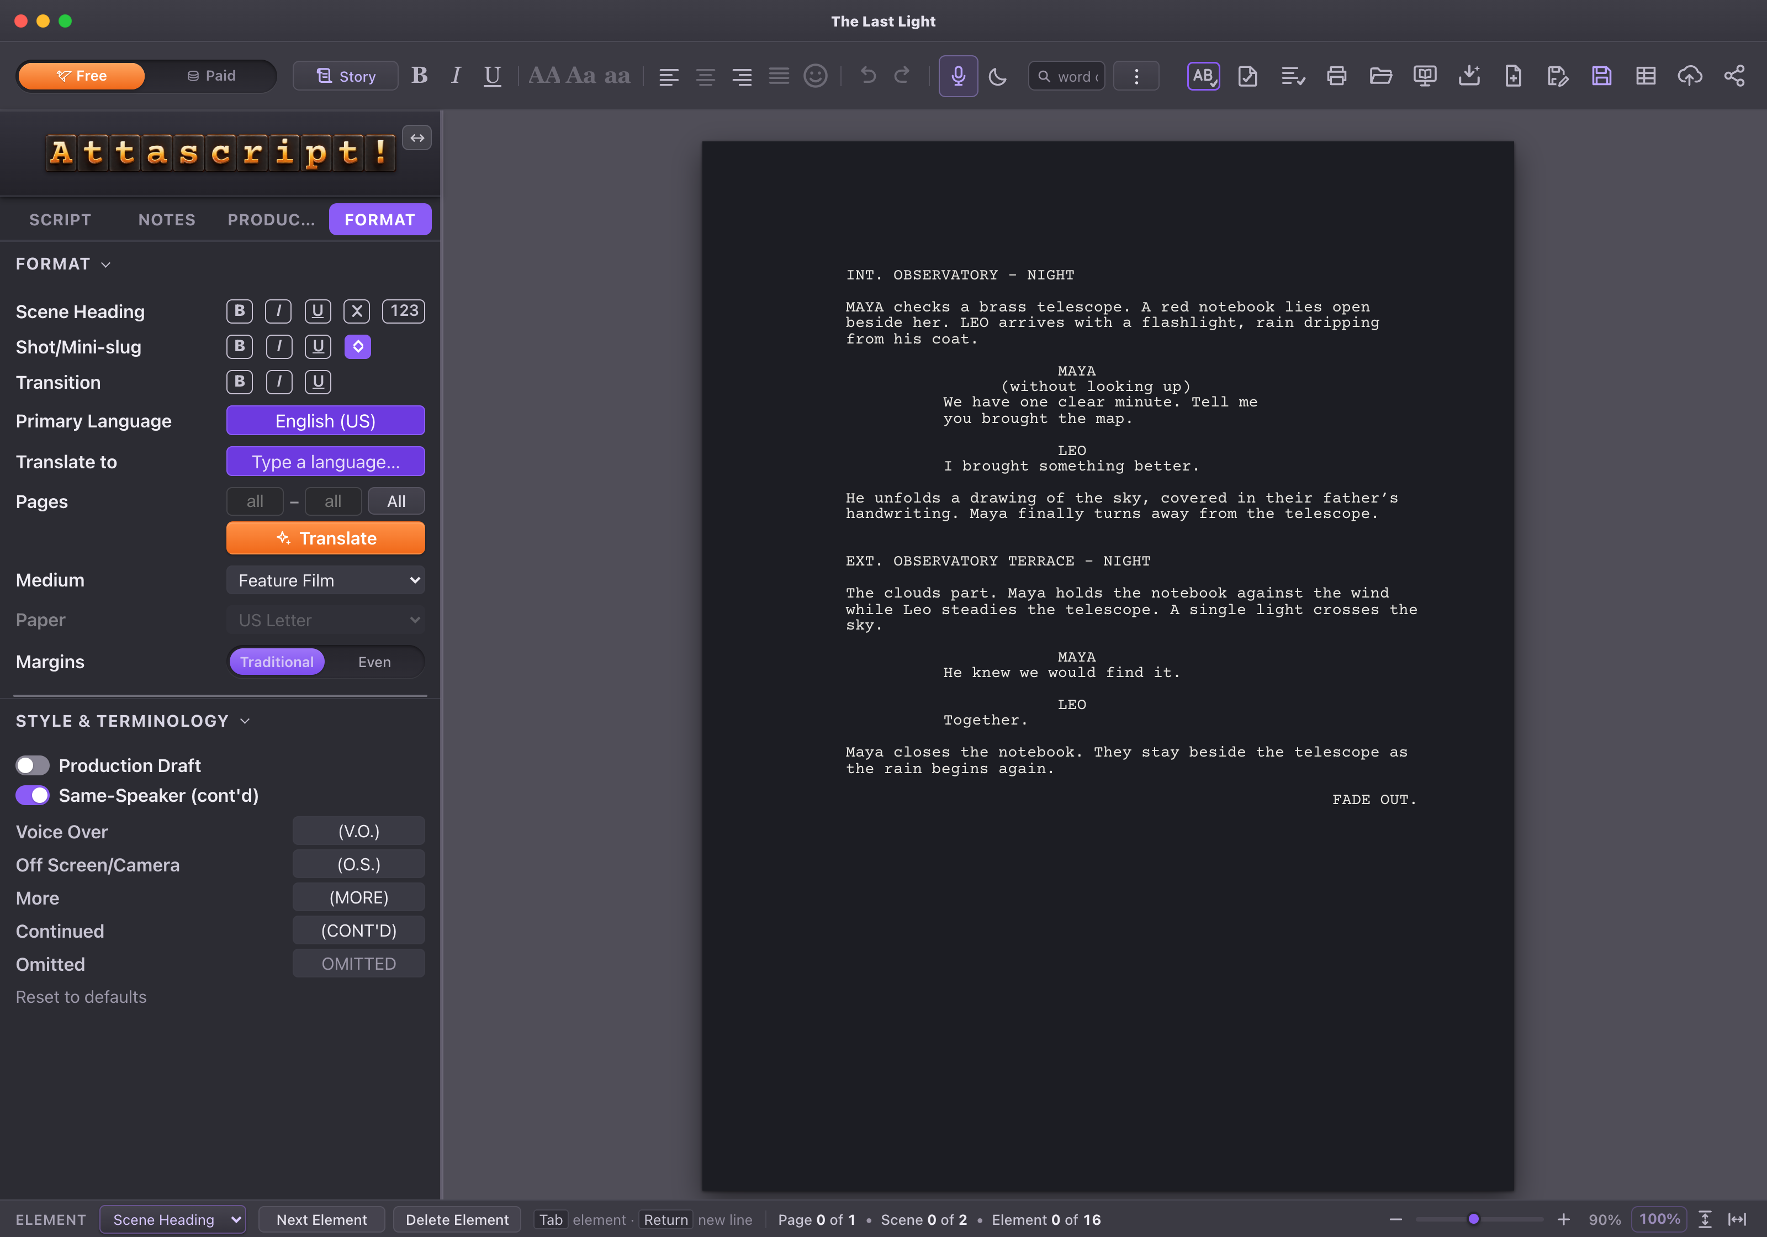Toggle underline for Scene Heading

click(318, 311)
